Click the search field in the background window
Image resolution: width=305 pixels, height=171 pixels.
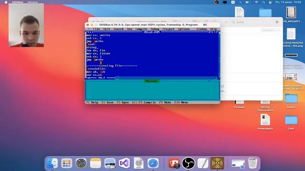coord(255,22)
